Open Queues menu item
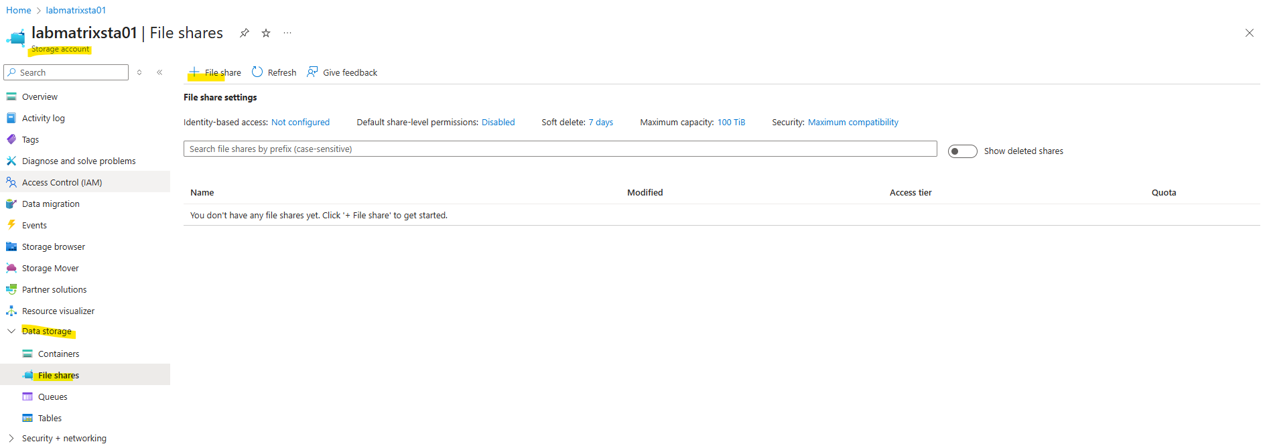This screenshot has height=446, width=1267. (x=53, y=397)
